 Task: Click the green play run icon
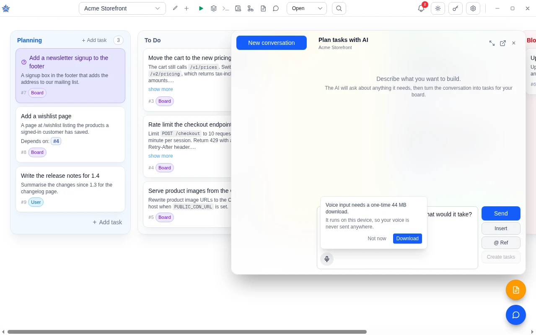(x=201, y=8)
